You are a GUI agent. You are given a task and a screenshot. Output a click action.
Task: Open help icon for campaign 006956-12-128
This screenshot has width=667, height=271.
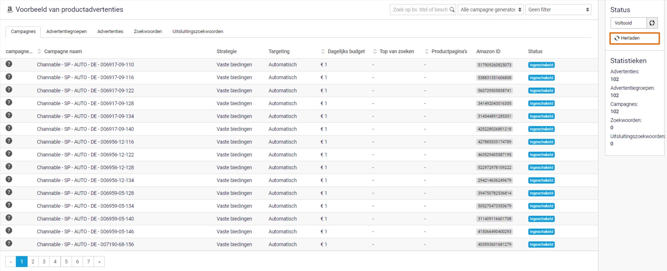coord(9,166)
